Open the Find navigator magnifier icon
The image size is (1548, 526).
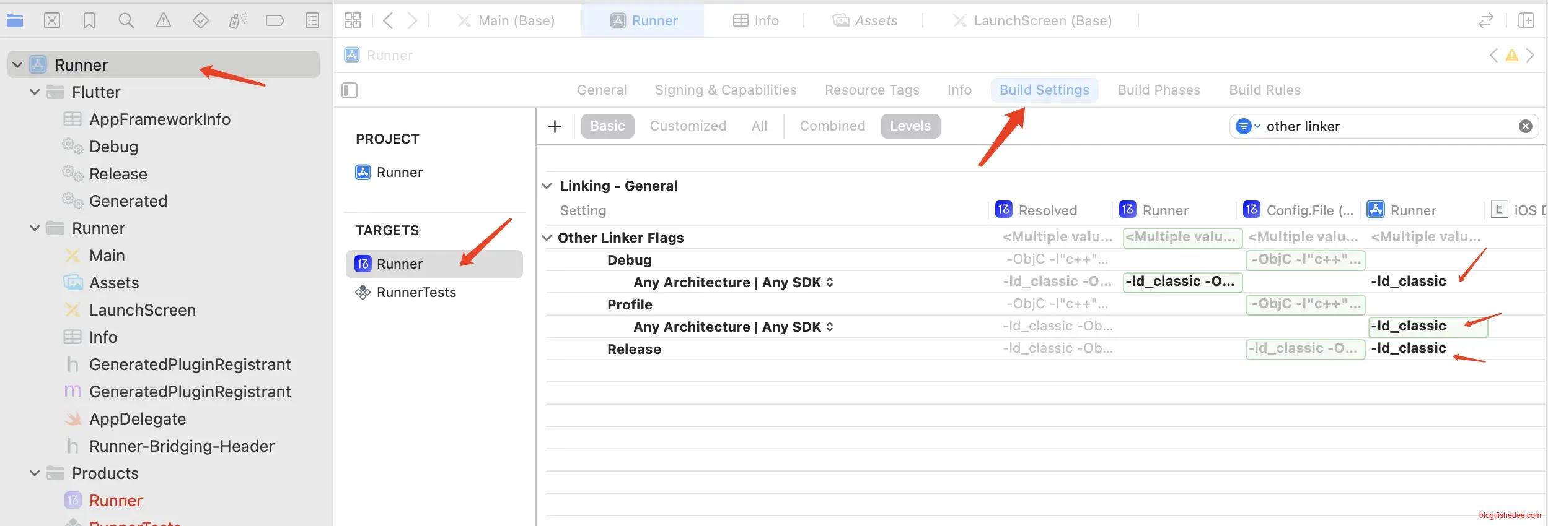(x=126, y=21)
